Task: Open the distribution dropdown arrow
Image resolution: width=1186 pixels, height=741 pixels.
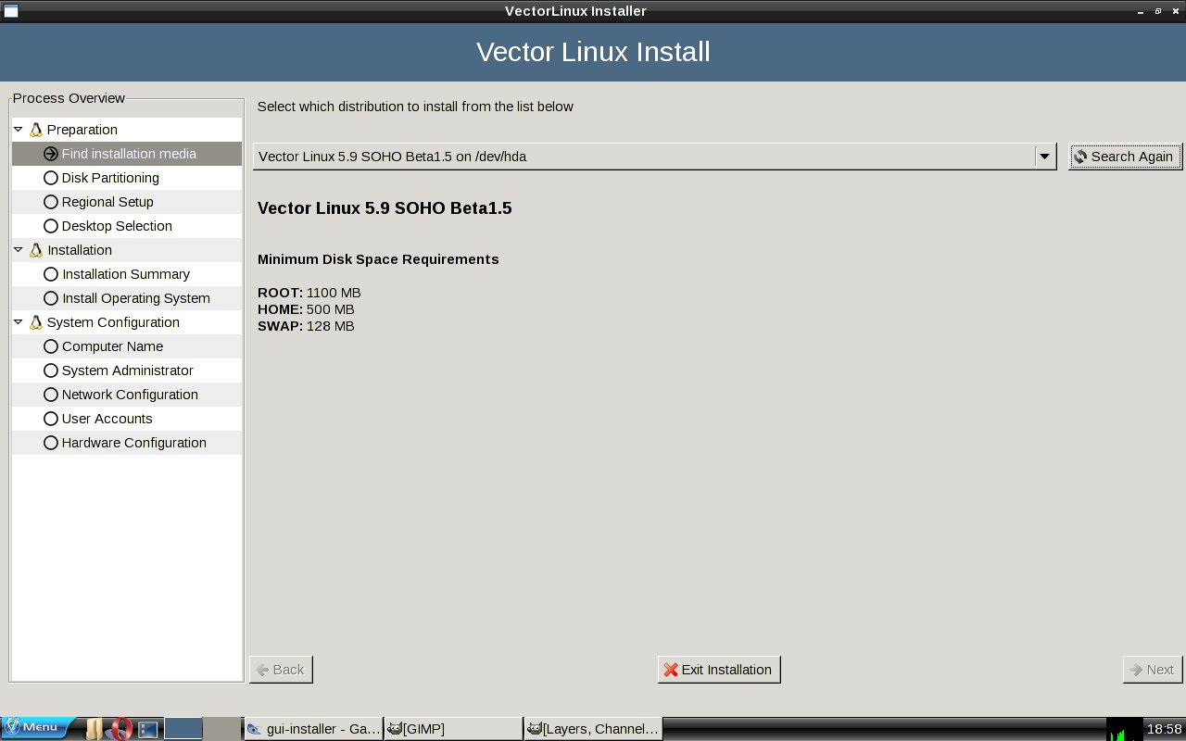Action: coord(1045,157)
